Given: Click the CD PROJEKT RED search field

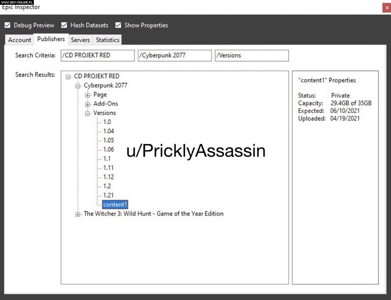Looking at the screenshot, I should coord(97,55).
